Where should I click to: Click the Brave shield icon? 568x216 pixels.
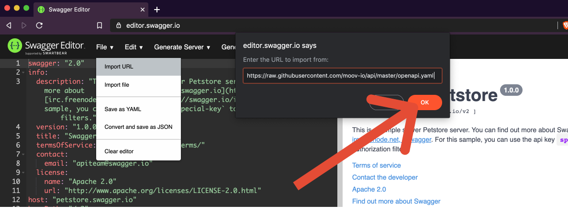pyautogui.click(x=565, y=25)
